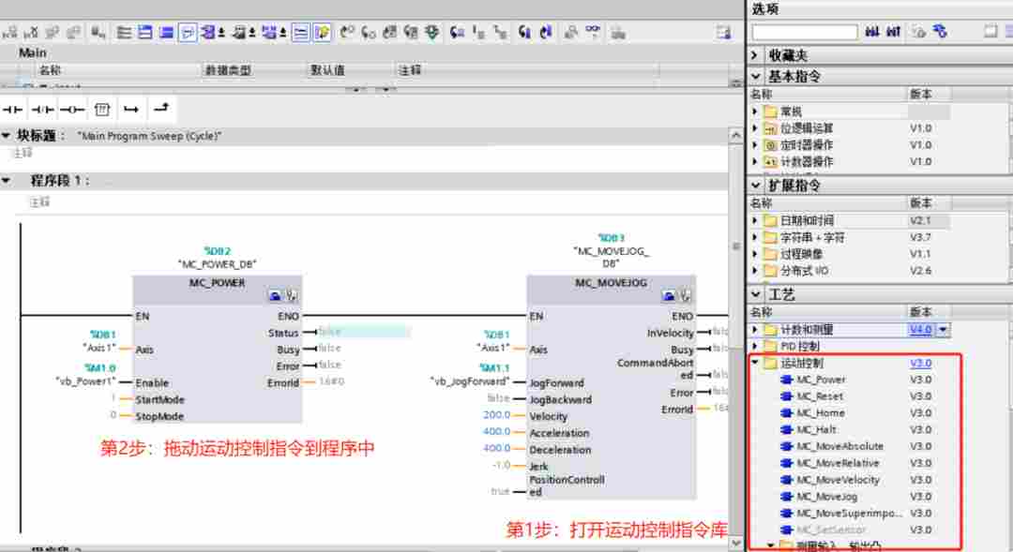Click the glasses monitoring icon in toolbar
Viewport: 1013px width, 552px height.
(593, 33)
